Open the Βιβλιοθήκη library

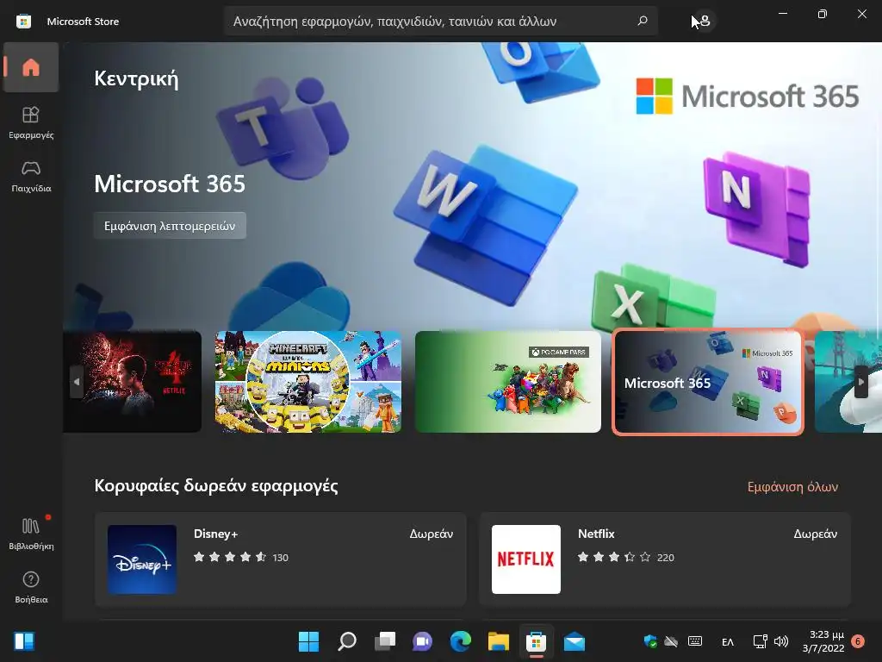[31, 534]
